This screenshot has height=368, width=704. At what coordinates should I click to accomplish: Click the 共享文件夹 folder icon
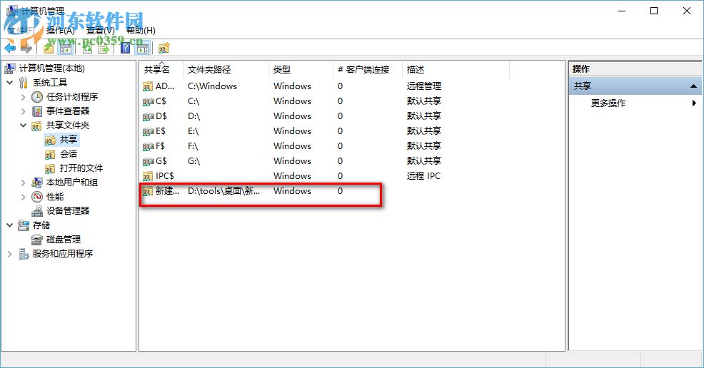[x=37, y=126]
